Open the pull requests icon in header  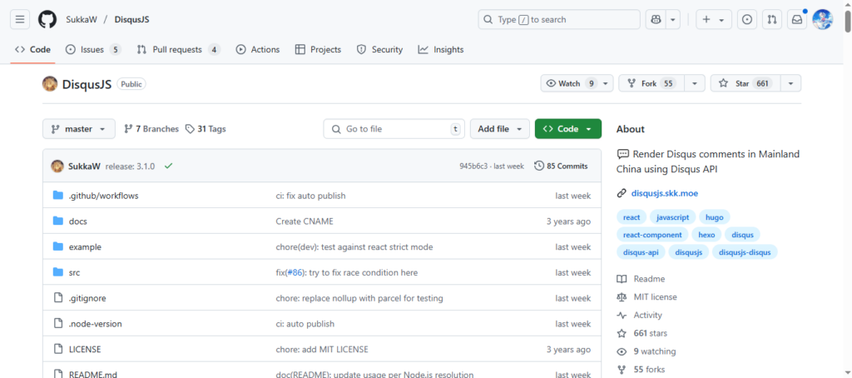772,19
